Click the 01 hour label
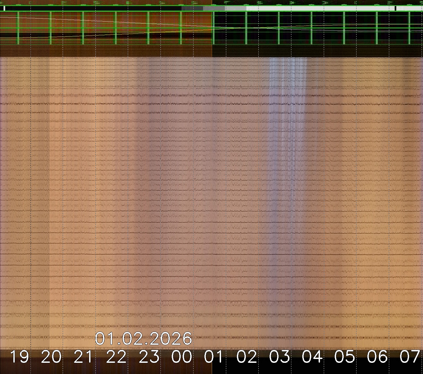 pos(214,357)
